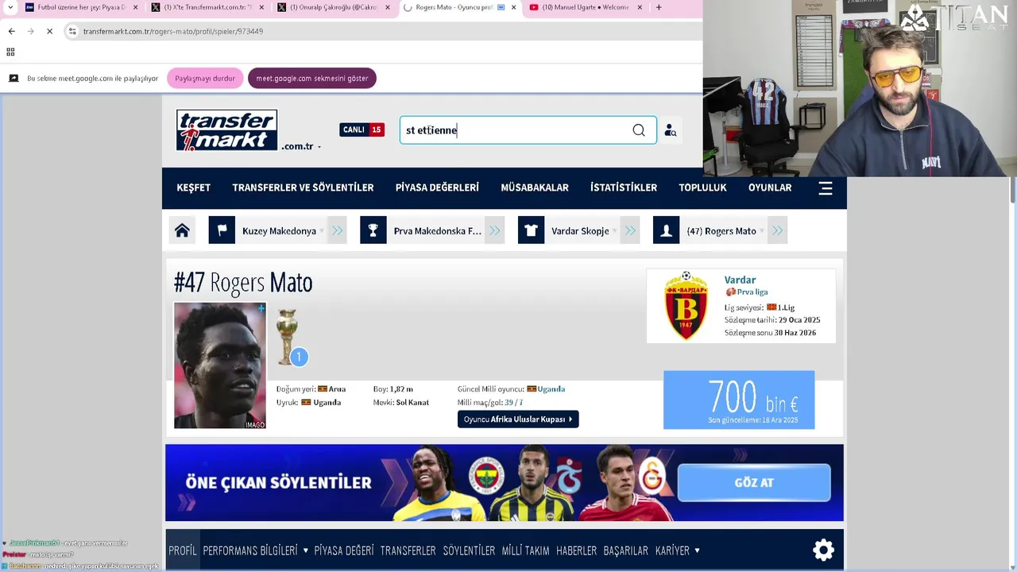Click the browser address bar
The width and height of the screenshot is (1017, 572).
click(381, 31)
